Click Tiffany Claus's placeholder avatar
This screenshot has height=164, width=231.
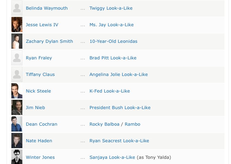point(17,74)
